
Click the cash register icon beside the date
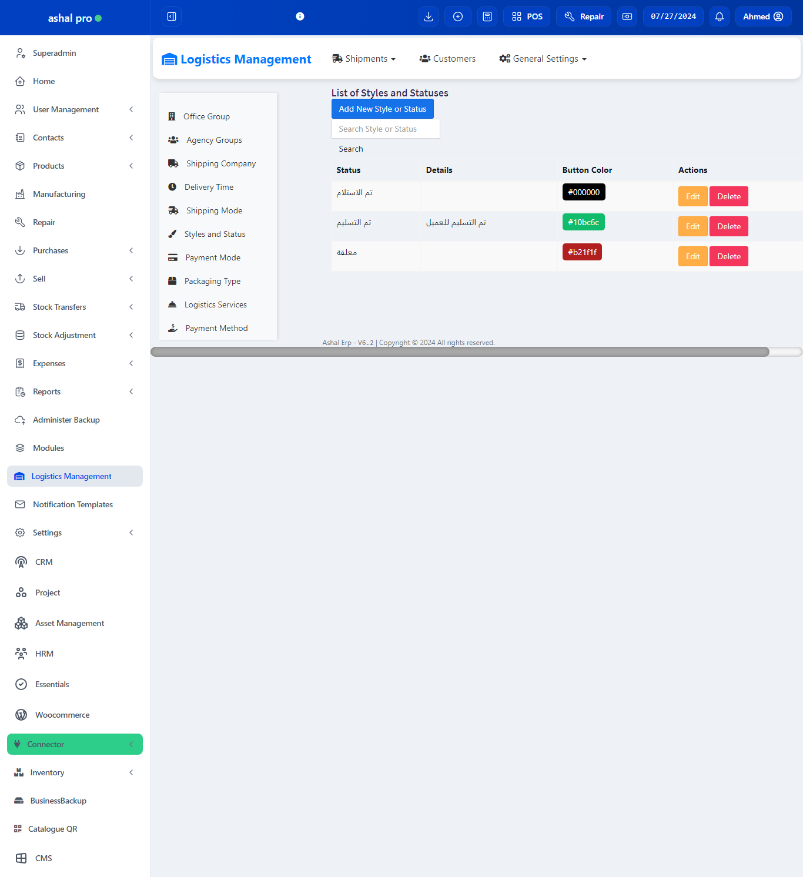point(627,16)
